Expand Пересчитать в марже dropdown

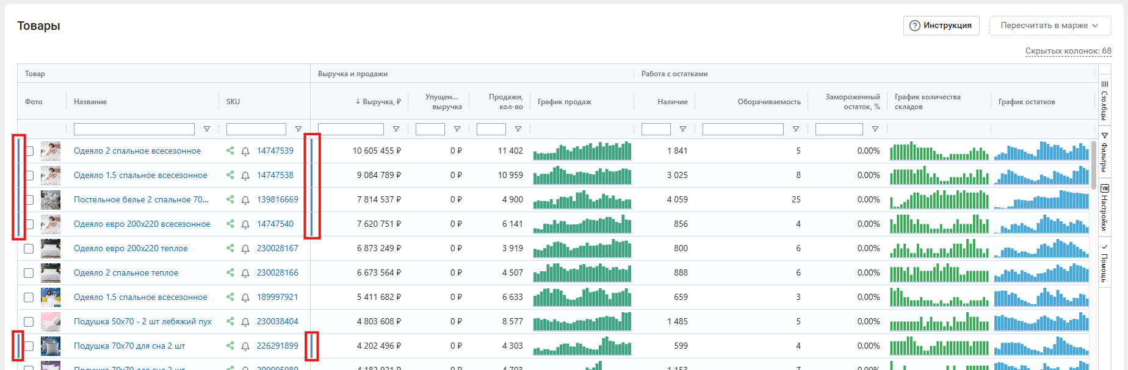pos(1049,26)
